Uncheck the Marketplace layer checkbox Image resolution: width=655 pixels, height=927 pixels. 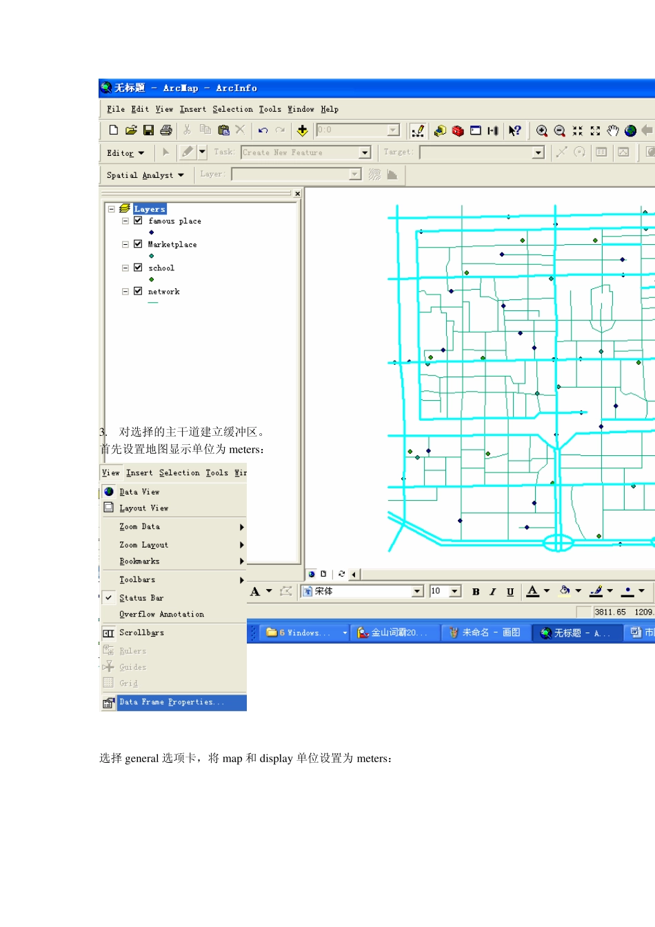pos(138,244)
